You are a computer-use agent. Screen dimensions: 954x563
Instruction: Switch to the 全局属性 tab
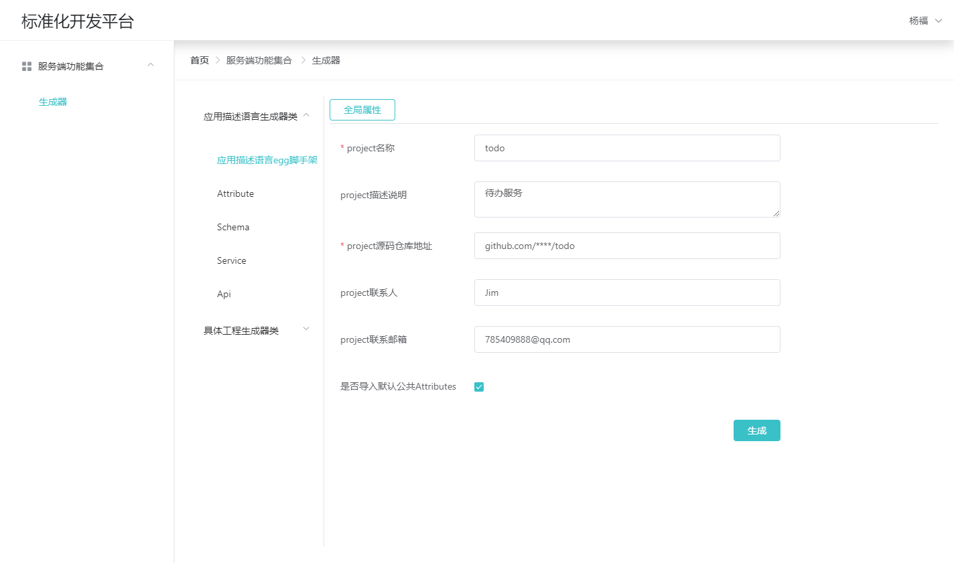pos(362,110)
